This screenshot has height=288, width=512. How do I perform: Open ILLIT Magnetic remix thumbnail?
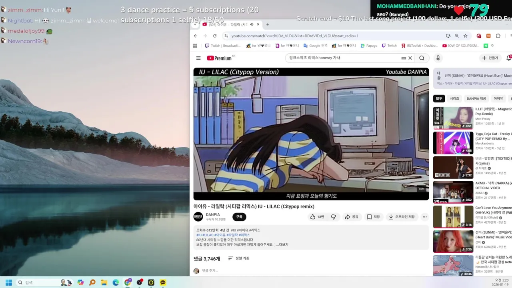pyautogui.click(x=453, y=118)
